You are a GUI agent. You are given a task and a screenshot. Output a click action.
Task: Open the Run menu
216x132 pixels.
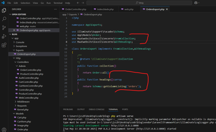coord(48,3)
